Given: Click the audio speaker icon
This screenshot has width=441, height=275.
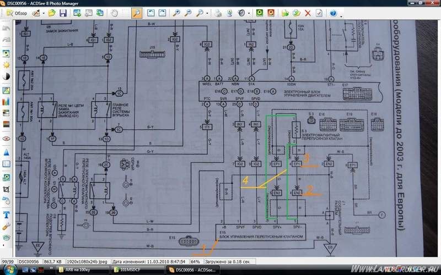Looking at the screenshot, I should (241, 13).
